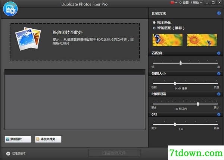Viewport: 224px width, 160px height.
Task: Click info icon next to 比较方法
Action: pyautogui.click(x=219, y=13)
